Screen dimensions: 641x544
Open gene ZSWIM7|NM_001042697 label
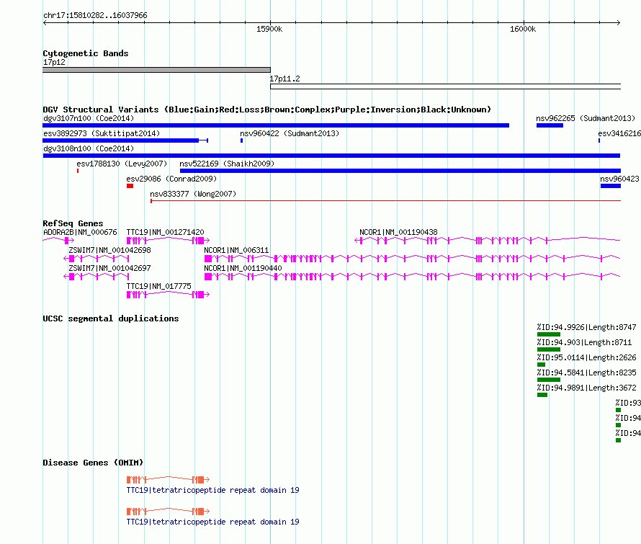click(x=109, y=268)
